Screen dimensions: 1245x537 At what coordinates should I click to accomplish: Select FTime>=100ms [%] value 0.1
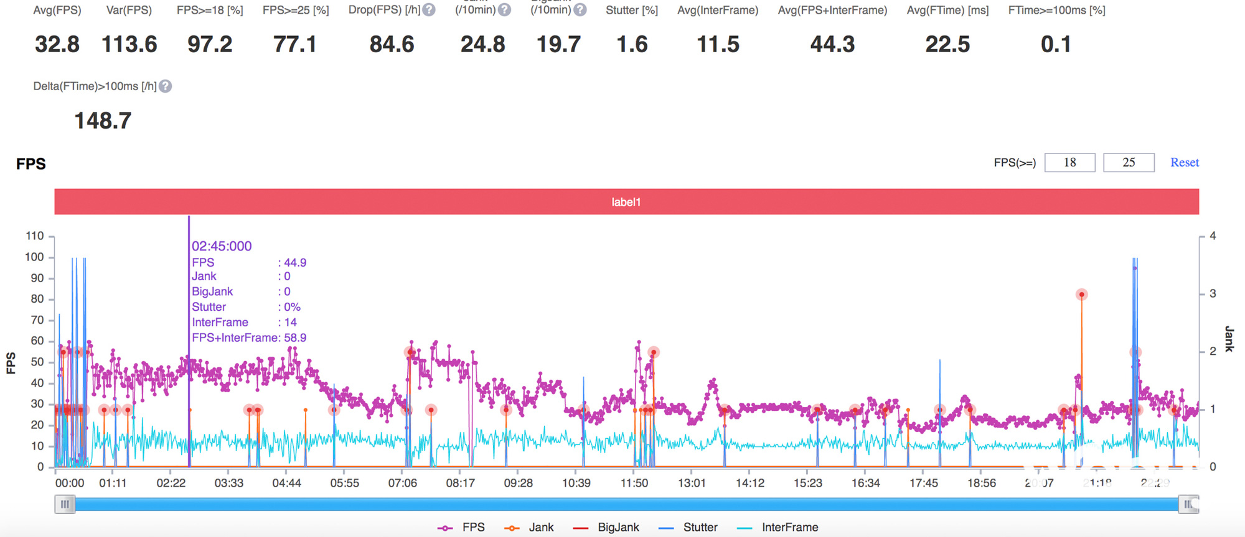(1056, 45)
